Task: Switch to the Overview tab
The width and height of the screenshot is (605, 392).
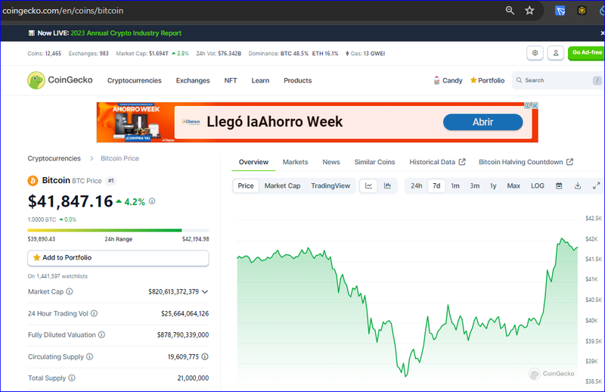Action: click(x=253, y=162)
